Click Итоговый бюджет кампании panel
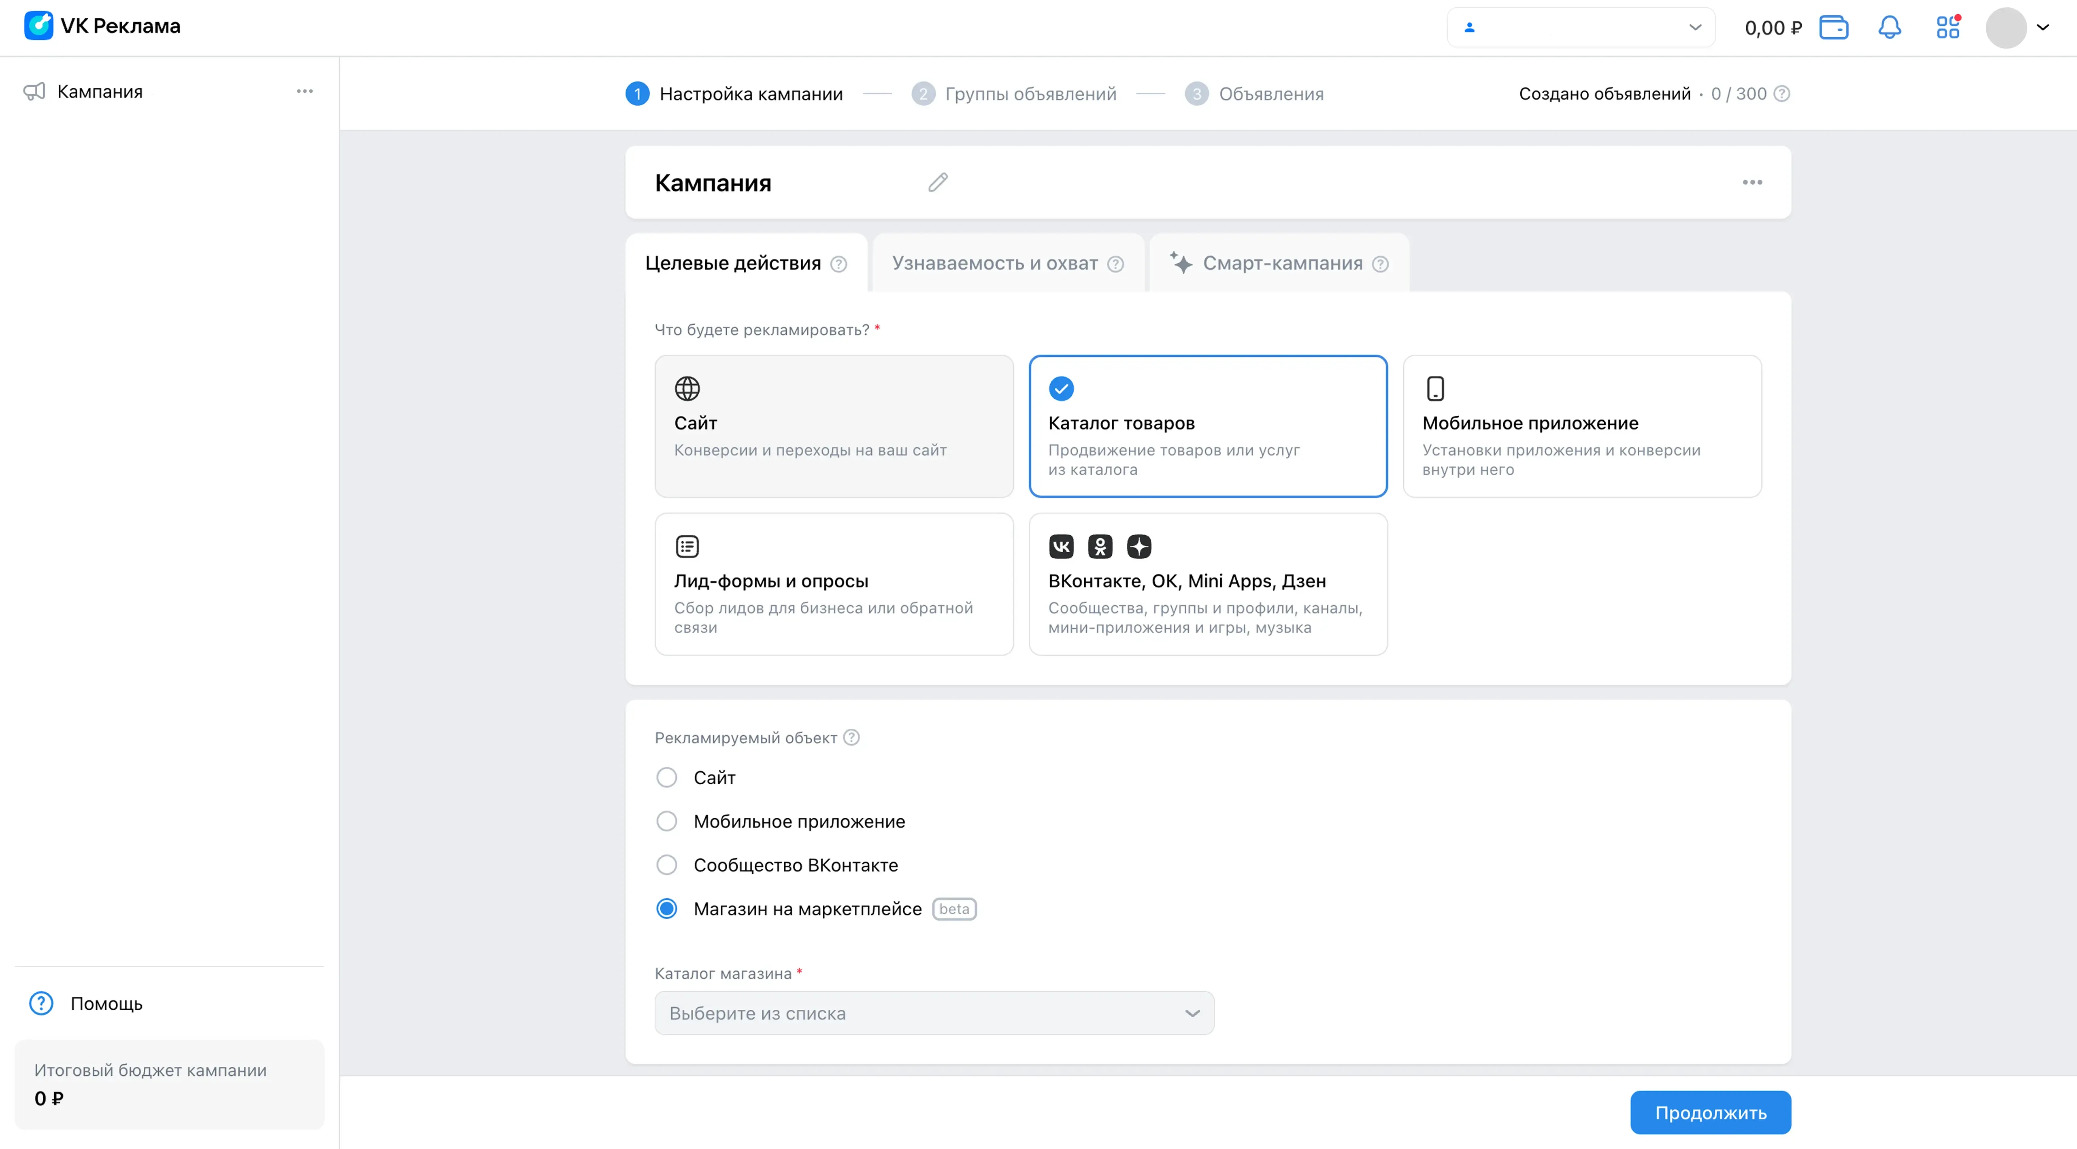Image resolution: width=2077 pixels, height=1149 pixels. point(169,1084)
